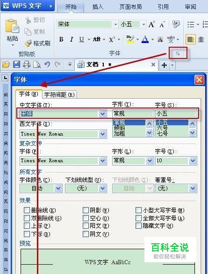Open font dialog launcher in 字体 group

pyautogui.click(x=178, y=53)
